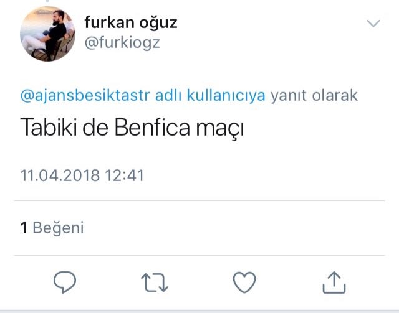Open the furkan oğuz display name
This screenshot has height=313, width=399.
[x=131, y=23]
